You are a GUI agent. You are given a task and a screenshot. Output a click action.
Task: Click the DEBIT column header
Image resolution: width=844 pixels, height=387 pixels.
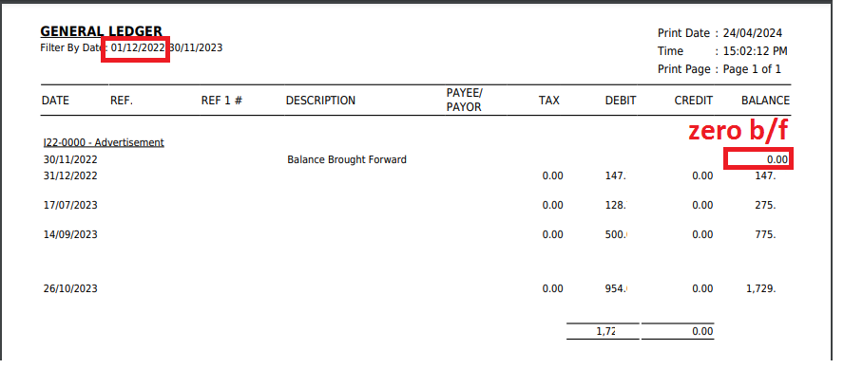(x=620, y=101)
